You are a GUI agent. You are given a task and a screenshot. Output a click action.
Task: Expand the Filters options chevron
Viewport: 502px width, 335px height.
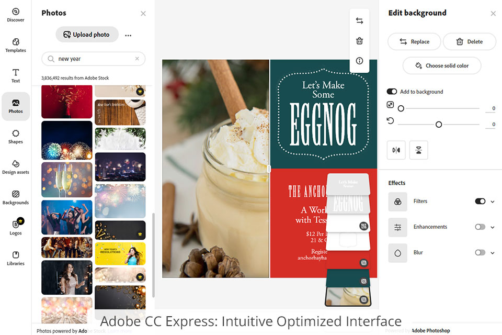[x=493, y=202]
